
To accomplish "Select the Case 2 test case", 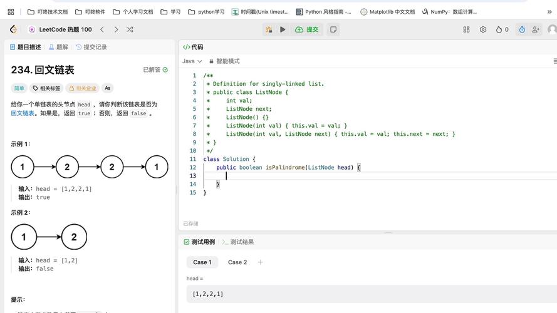I will click(x=237, y=262).
